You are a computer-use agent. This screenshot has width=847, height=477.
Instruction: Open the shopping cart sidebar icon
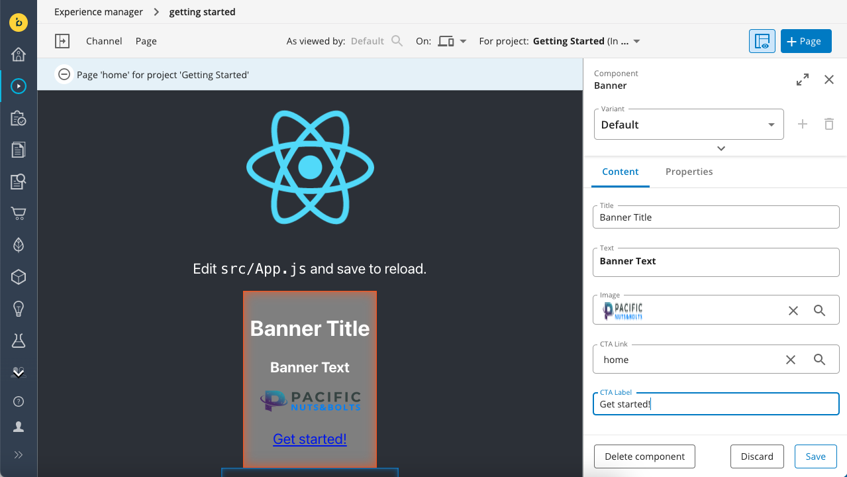[19, 213]
